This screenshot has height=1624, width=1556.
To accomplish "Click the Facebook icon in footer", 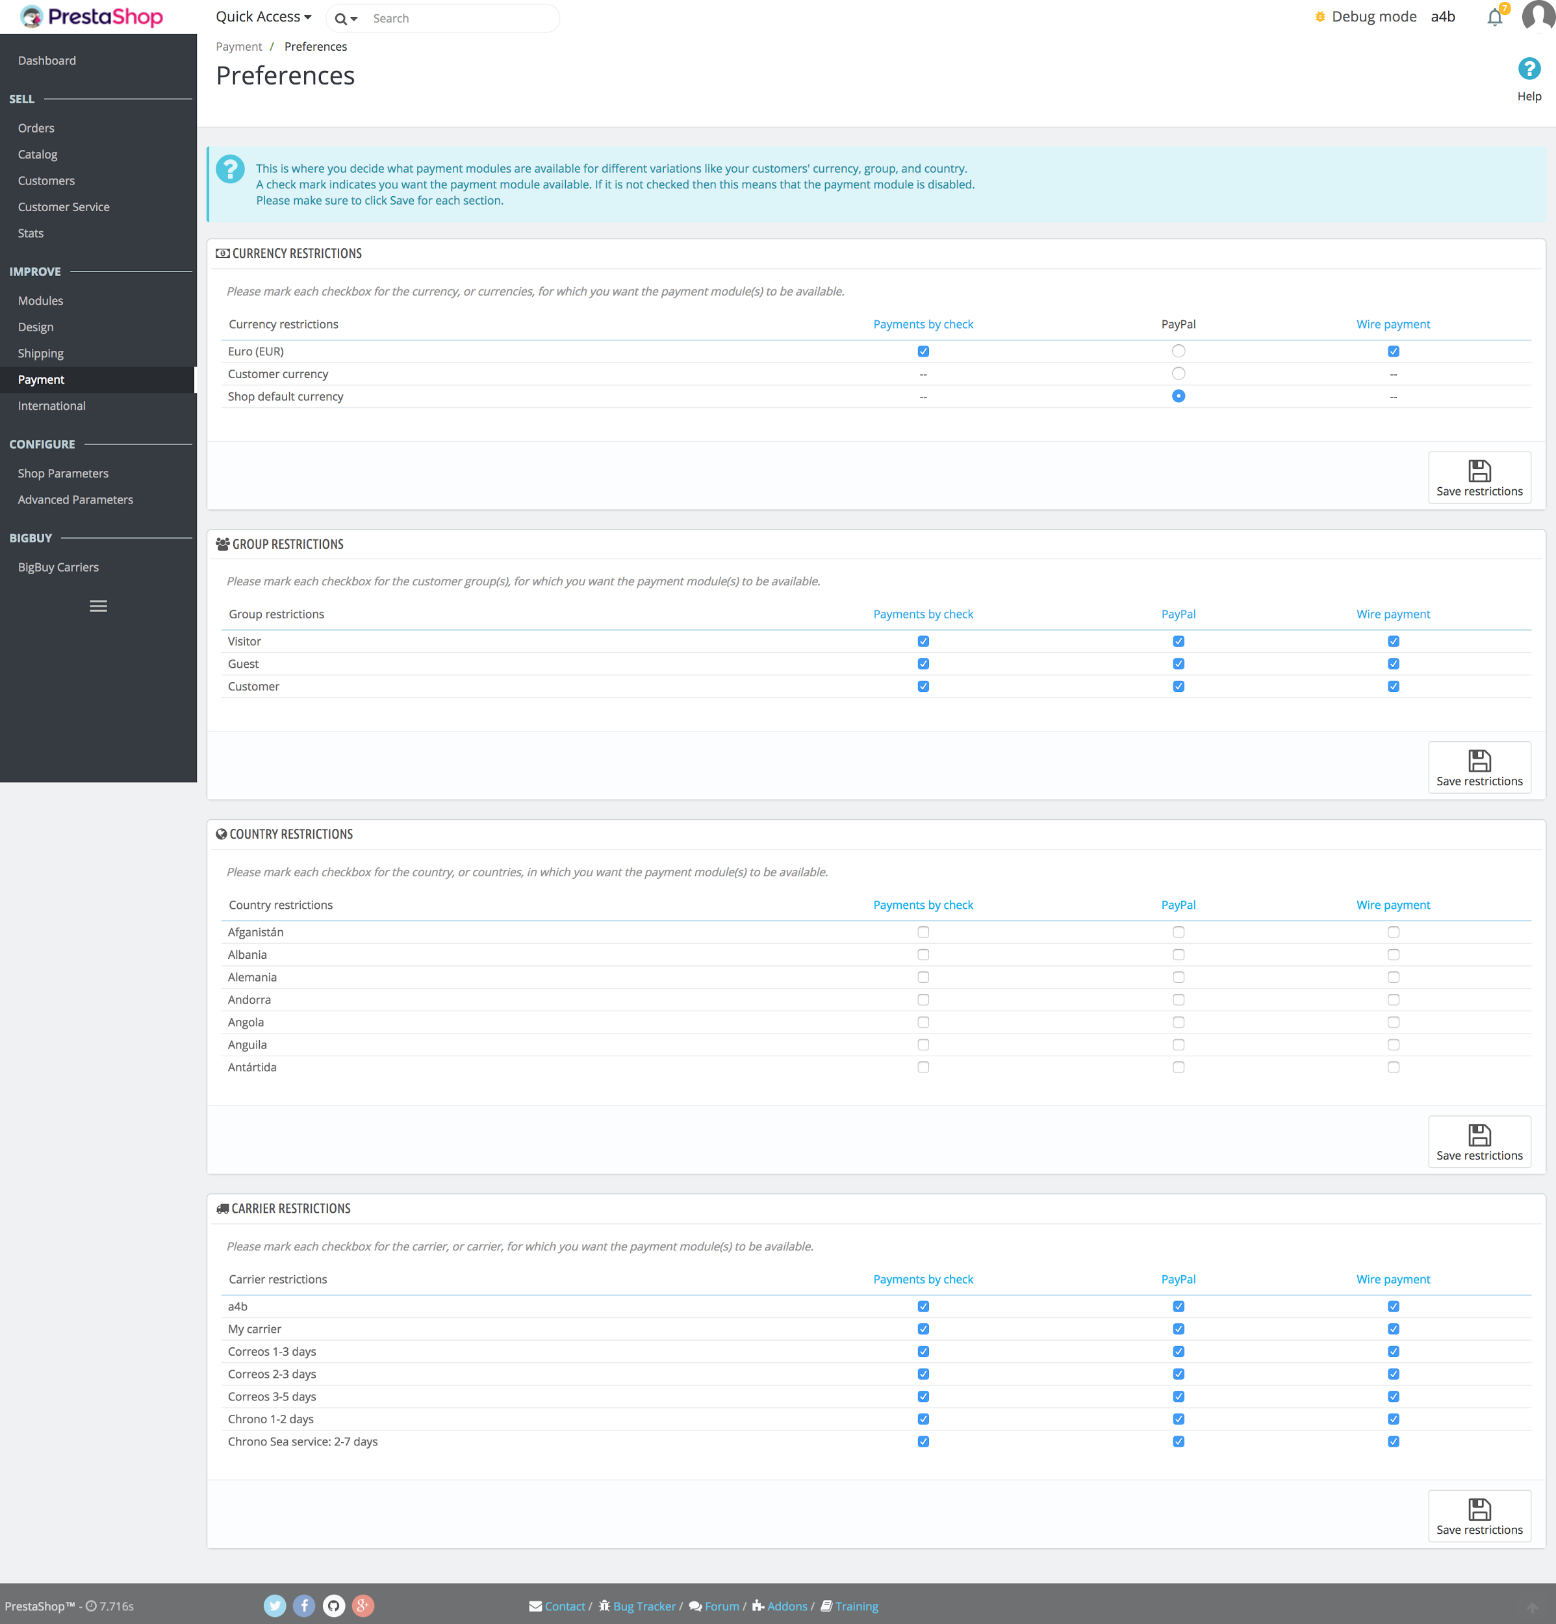I will pos(304,1606).
